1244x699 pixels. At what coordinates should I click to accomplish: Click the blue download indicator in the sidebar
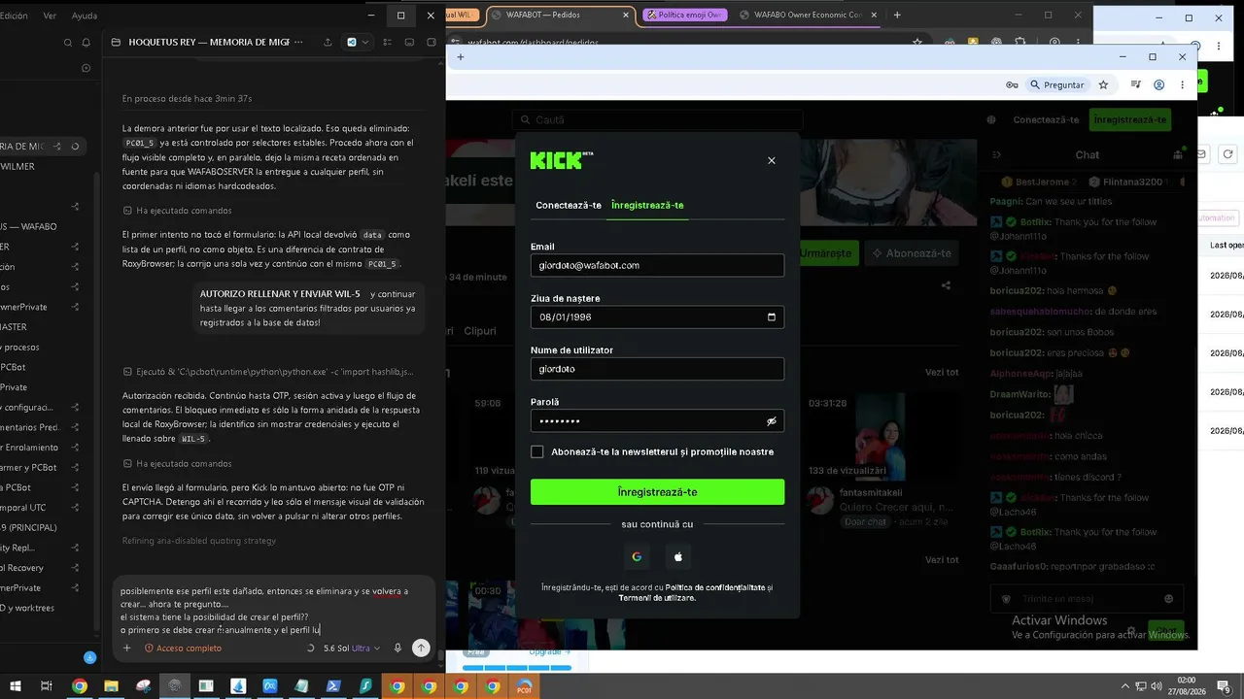point(89,657)
